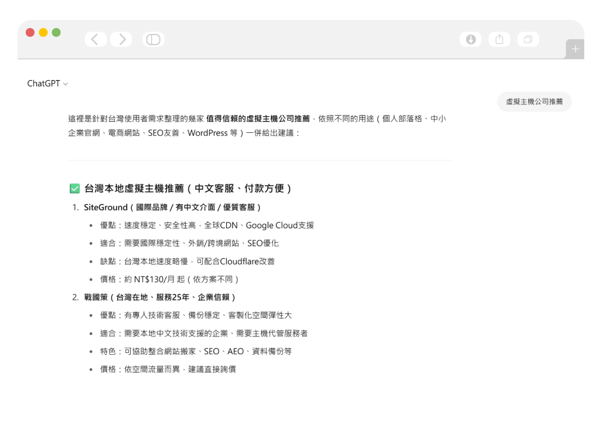
Task: Open the downloads icon in toolbar
Action: (471, 39)
